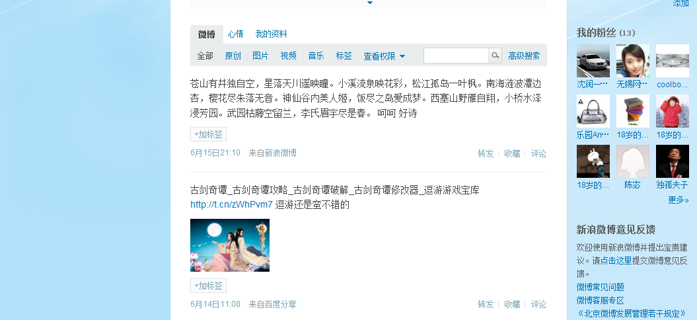This screenshot has width=697, height=320.
Task: Open the silver car follower avatar
Action: [x=593, y=61]
